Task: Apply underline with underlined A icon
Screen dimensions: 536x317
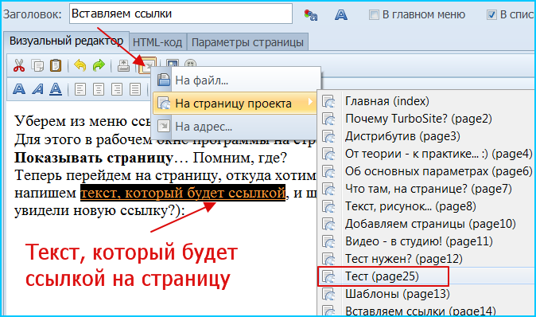Action: pos(56,89)
